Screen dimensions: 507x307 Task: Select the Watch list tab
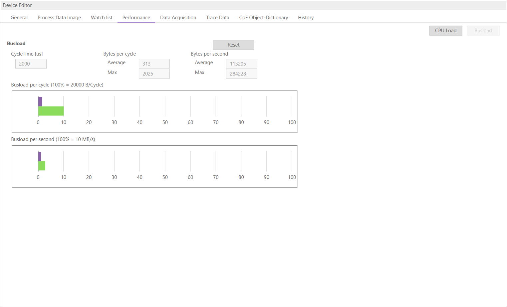(x=102, y=17)
